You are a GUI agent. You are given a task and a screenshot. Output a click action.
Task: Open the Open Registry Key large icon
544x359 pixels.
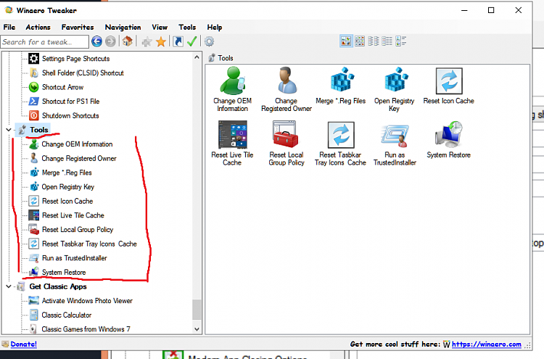tap(394, 89)
